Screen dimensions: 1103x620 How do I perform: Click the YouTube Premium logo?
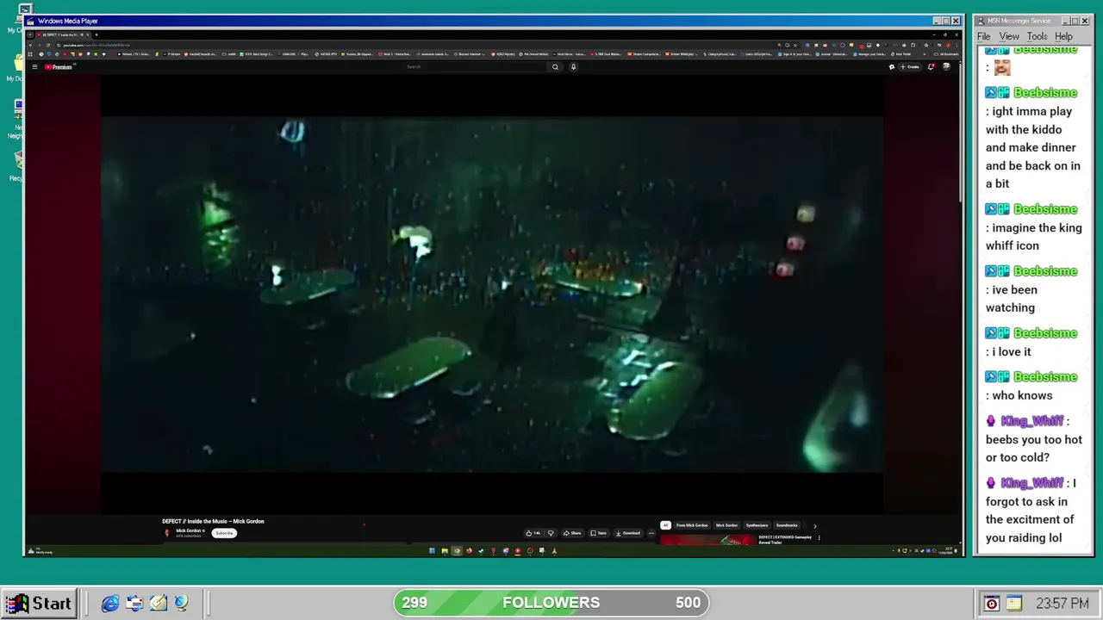tap(59, 66)
